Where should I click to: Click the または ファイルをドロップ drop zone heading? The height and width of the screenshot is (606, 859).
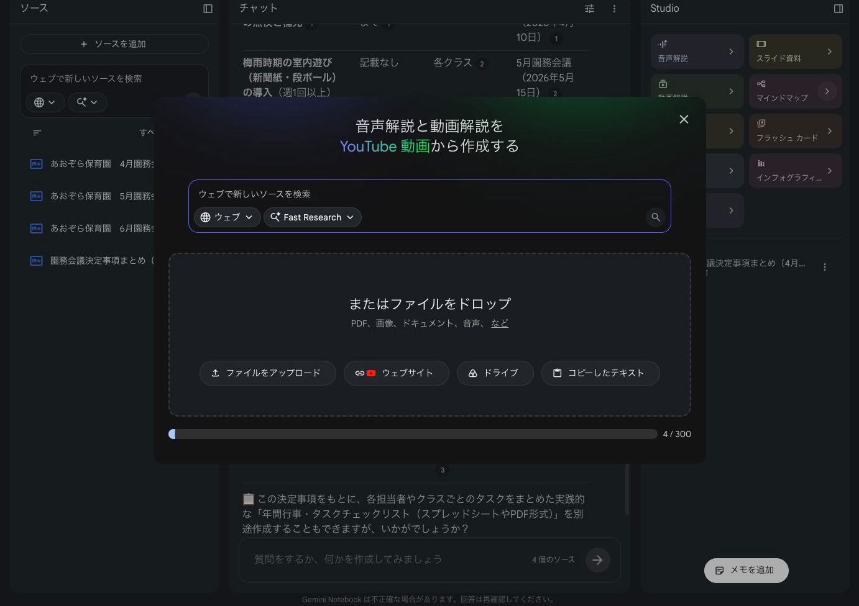click(x=429, y=304)
